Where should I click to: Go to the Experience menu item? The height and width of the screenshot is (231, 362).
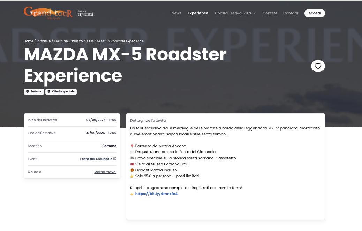coord(198,13)
